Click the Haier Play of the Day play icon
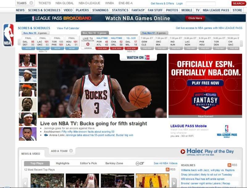 183,152
